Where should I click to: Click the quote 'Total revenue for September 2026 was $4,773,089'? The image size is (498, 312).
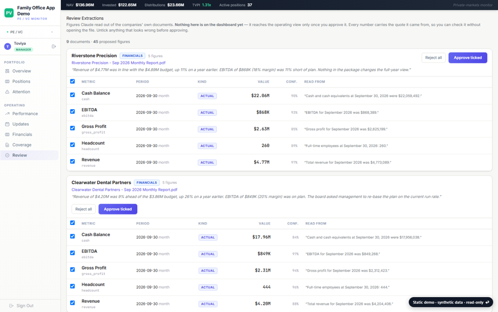click(x=348, y=162)
